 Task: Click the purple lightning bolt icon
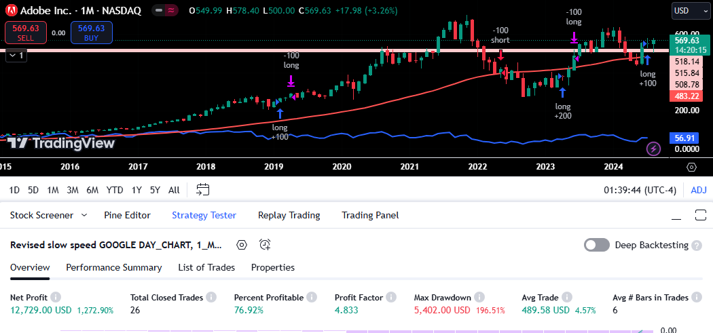click(653, 149)
